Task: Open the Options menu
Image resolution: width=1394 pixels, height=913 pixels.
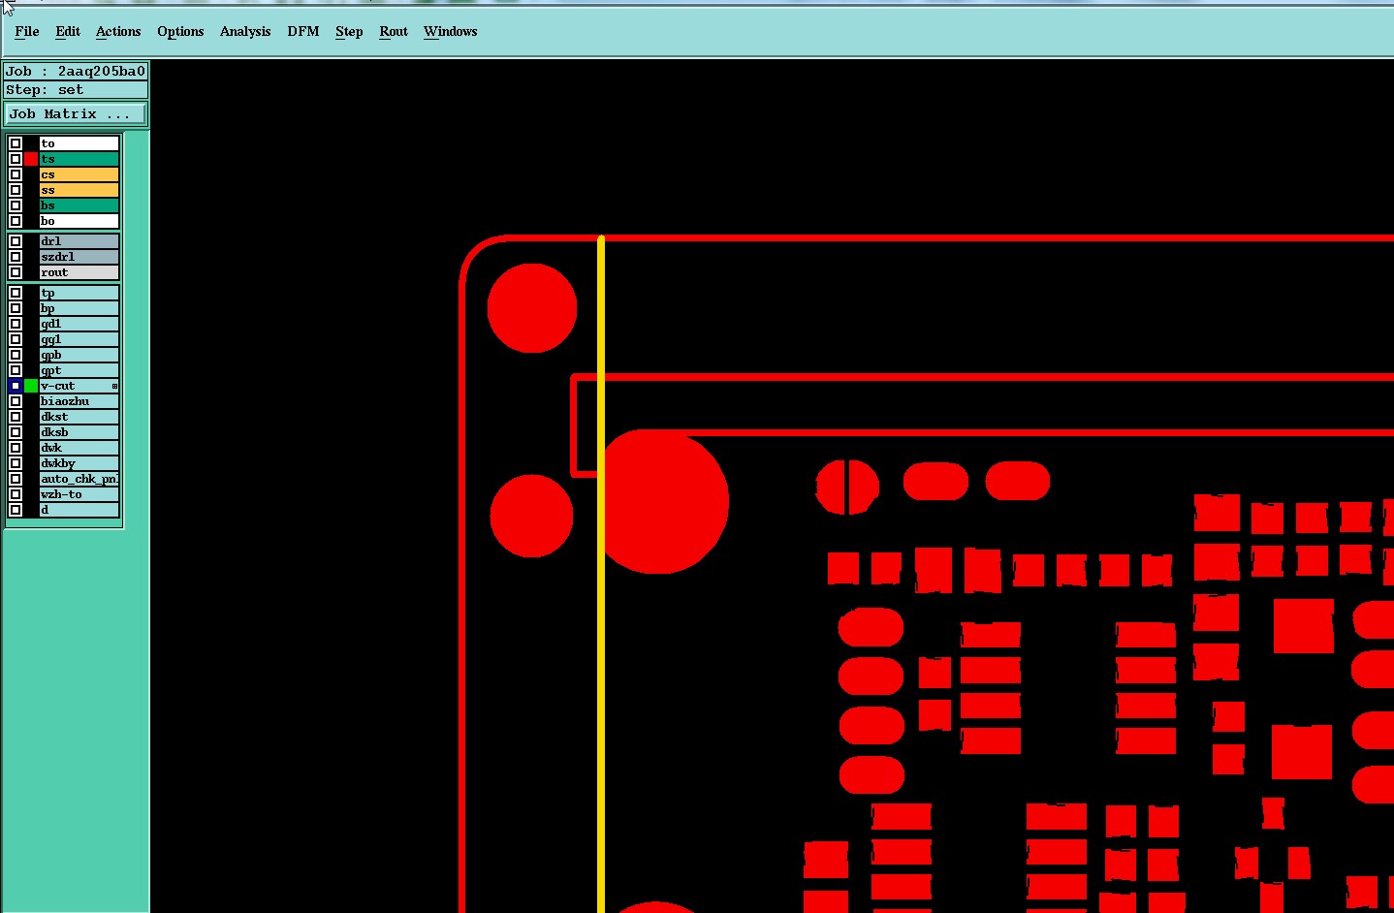Action: coord(180,31)
